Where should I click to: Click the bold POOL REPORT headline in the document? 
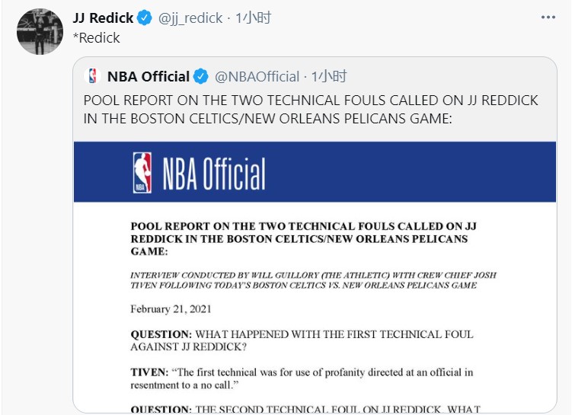coord(303,238)
